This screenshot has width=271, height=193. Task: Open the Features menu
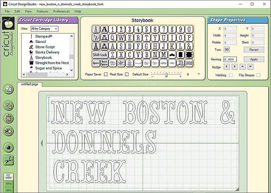pos(43,11)
